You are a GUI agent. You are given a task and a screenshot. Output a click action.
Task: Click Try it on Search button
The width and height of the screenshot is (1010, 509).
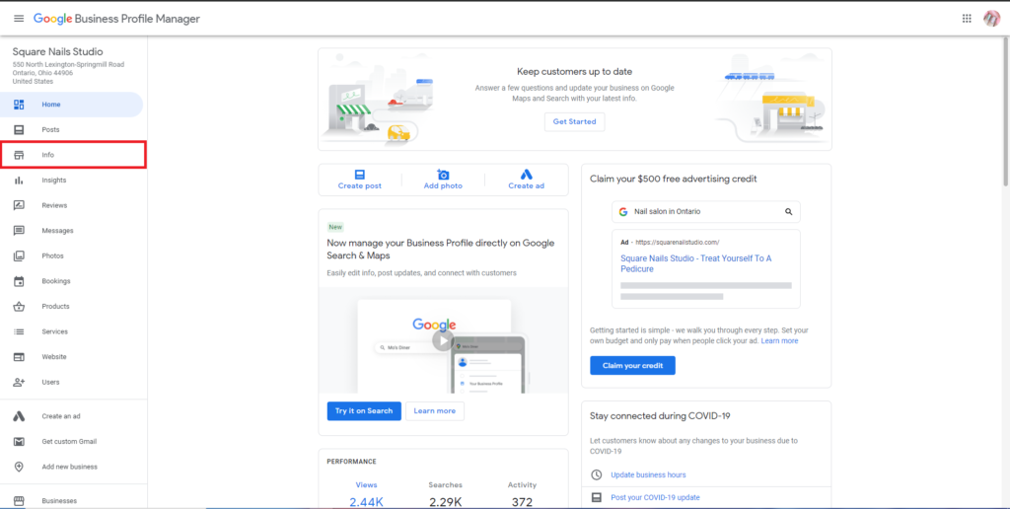[364, 411]
